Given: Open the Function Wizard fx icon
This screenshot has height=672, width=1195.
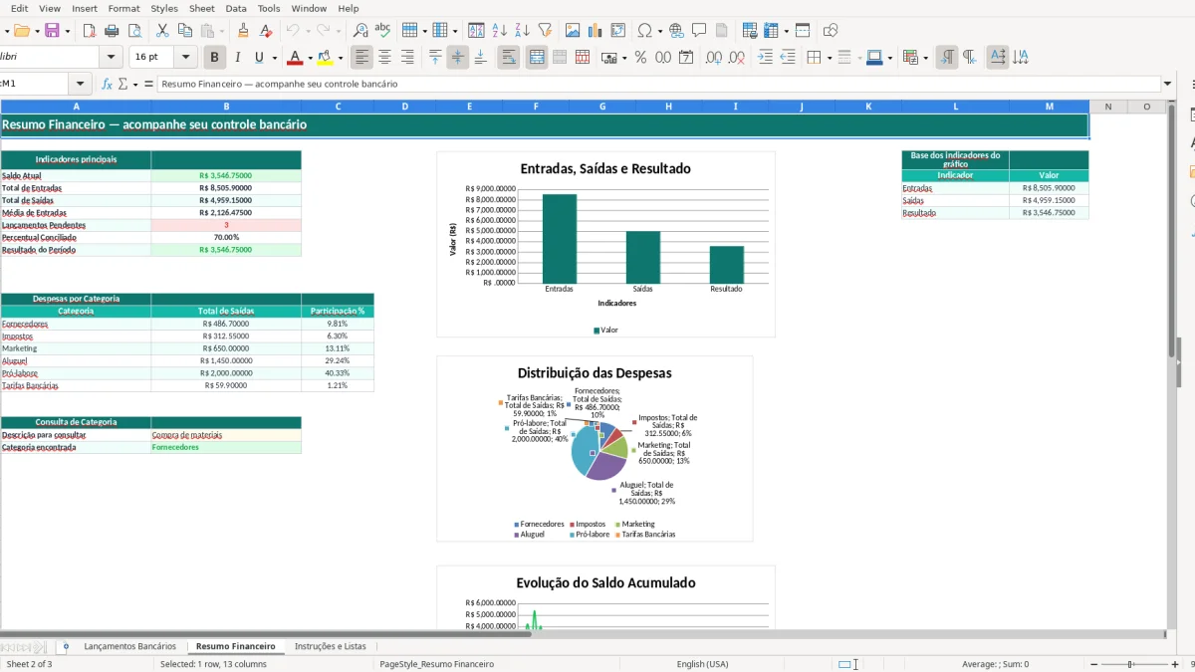Looking at the screenshot, I should (x=108, y=85).
